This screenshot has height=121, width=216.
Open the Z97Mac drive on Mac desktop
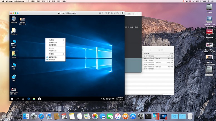pyautogui.click(x=209, y=8)
